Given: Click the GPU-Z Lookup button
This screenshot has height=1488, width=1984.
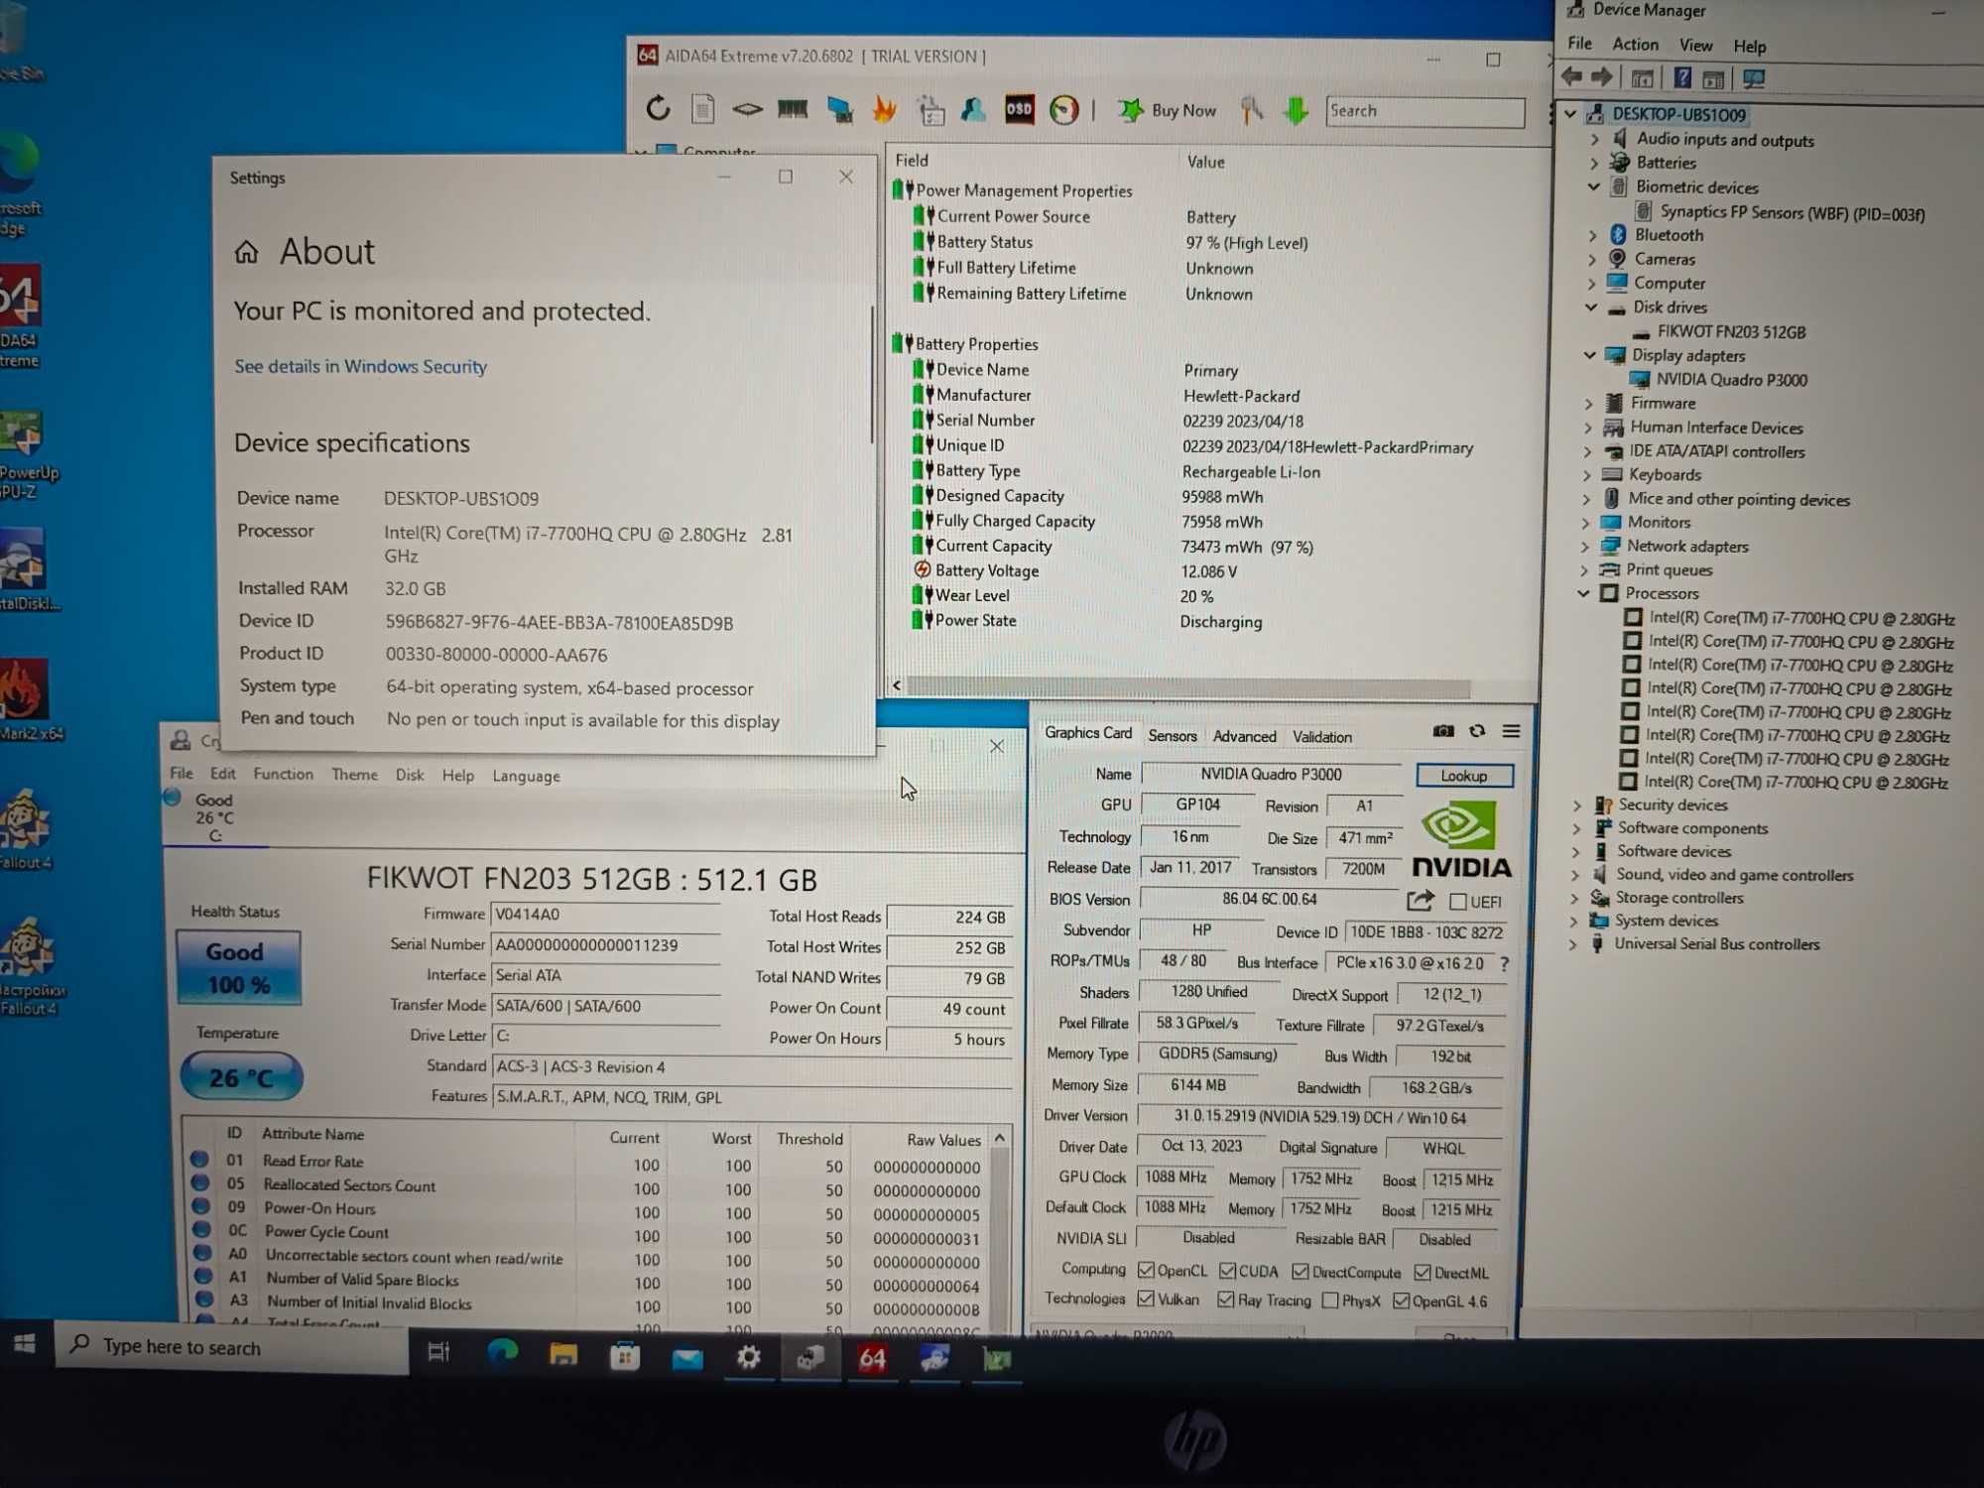Looking at the screenshot, I should coord(1464,776).
